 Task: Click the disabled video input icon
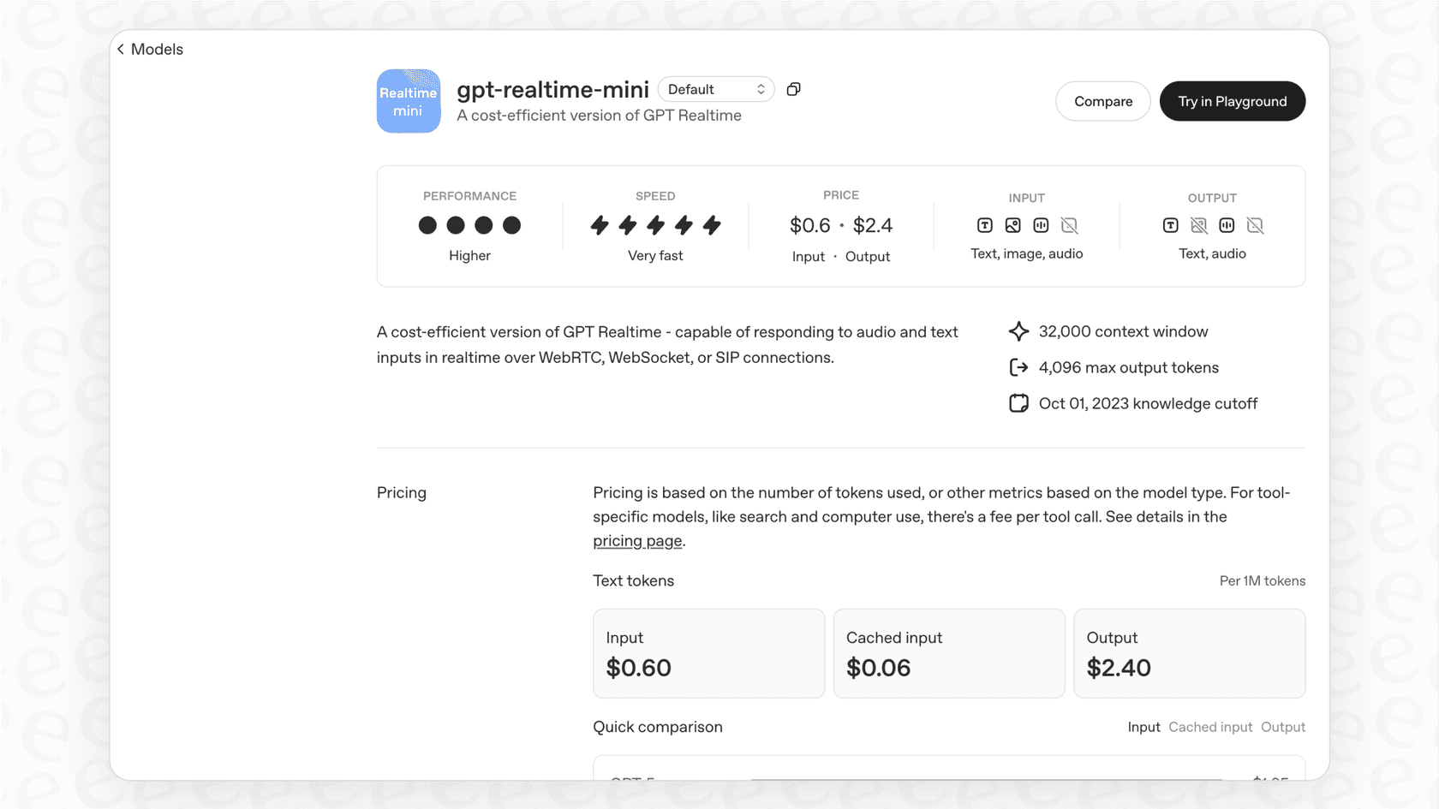(1069, 225)
